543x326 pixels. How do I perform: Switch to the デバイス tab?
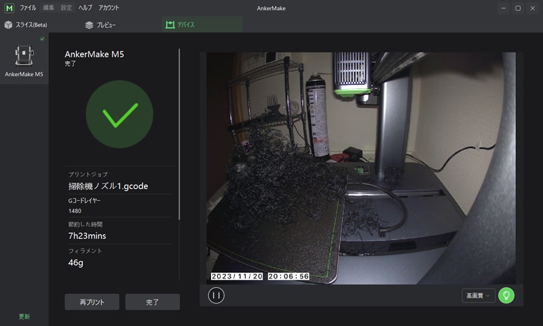click(202, 24)
